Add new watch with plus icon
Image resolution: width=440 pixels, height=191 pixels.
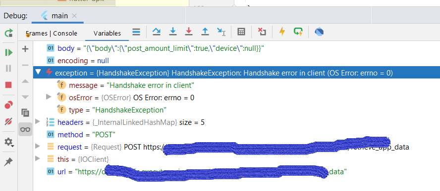25,49
